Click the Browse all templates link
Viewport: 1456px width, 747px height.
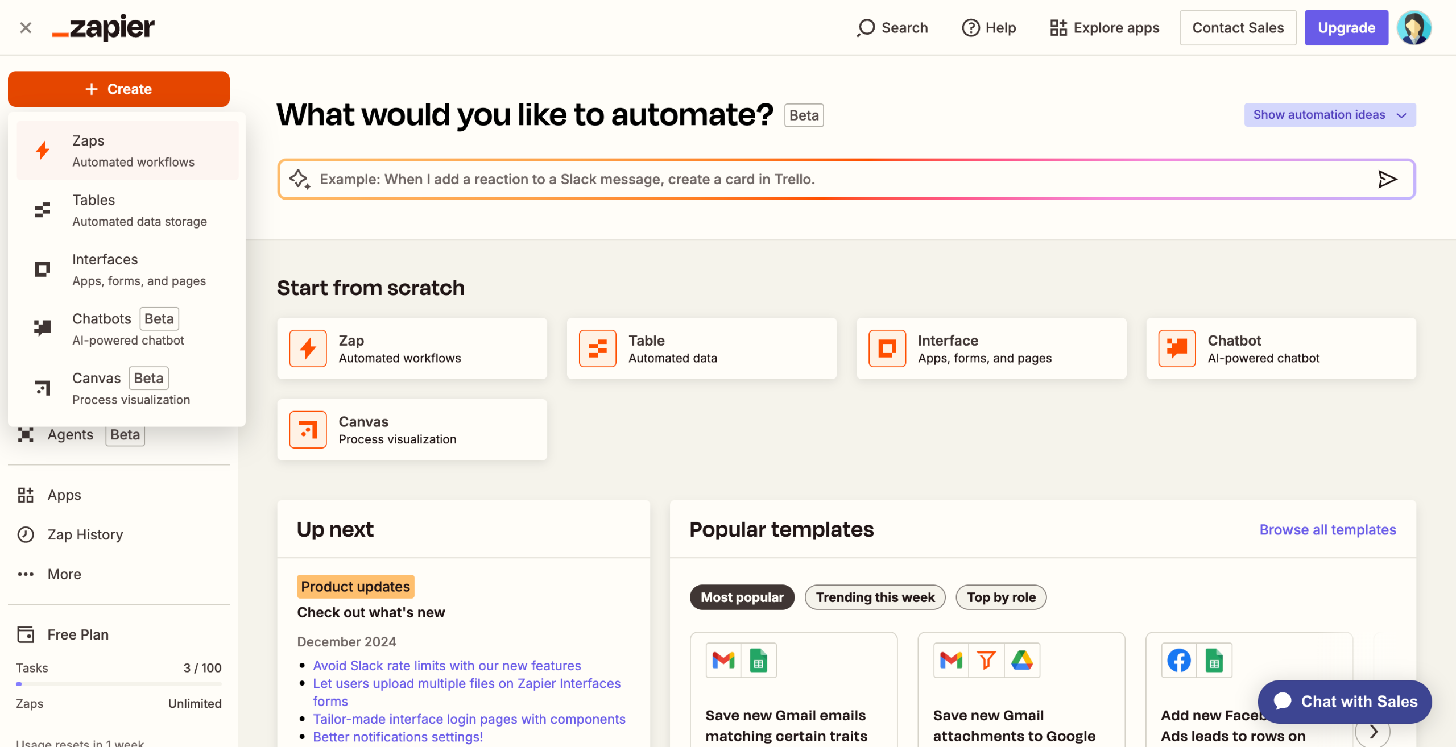[x=1327, y=529]
